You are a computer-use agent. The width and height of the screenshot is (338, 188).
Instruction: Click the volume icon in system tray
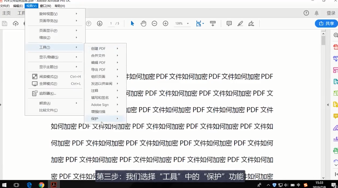(x=286, y=185)
